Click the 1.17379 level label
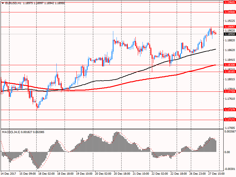Image resolution: width=236 pixels, height=177 pixels. pos(230,110)
